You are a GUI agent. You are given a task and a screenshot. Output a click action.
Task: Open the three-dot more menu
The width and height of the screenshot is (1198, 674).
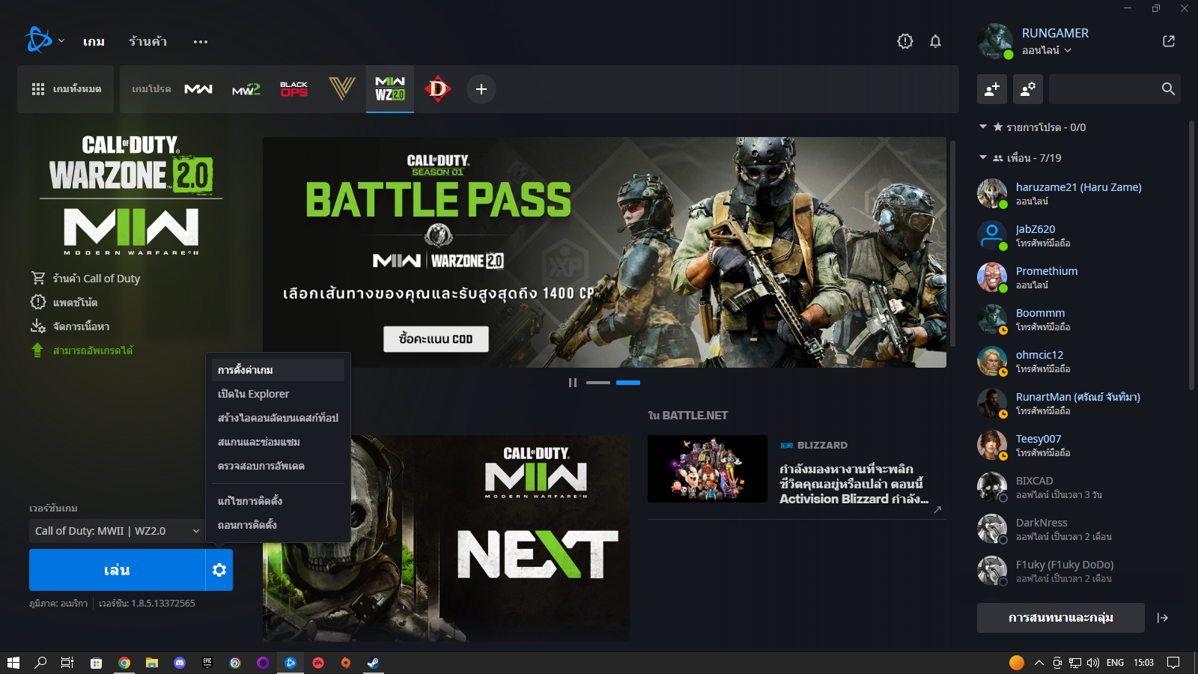[201, 42]
